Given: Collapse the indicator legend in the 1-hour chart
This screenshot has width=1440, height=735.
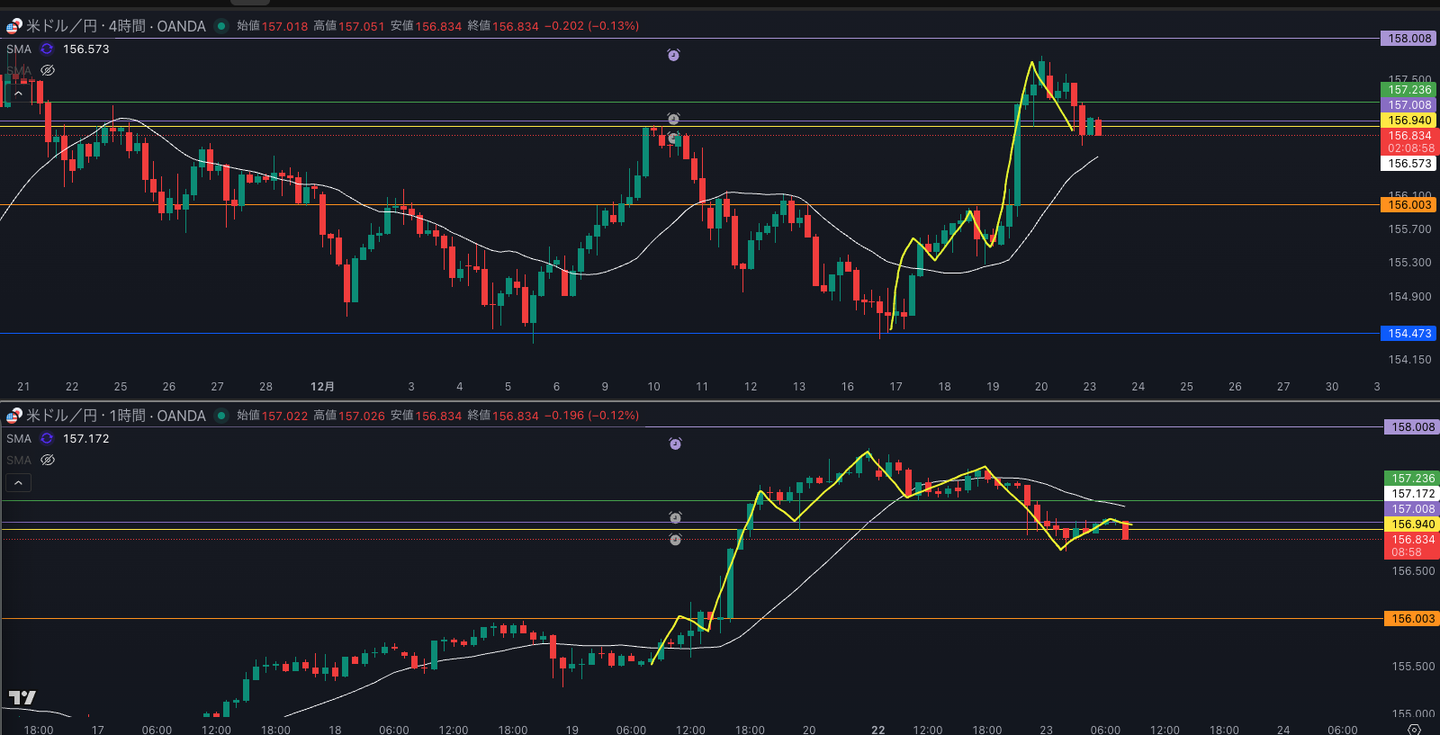Looking at the screenshot, I should 18,483.
